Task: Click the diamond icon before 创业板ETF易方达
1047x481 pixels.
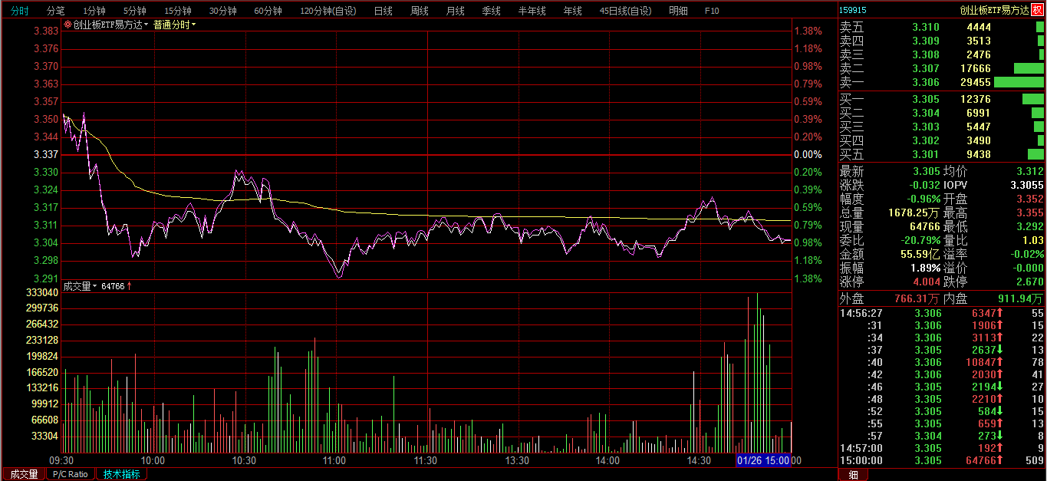Action: click(67, 25)
